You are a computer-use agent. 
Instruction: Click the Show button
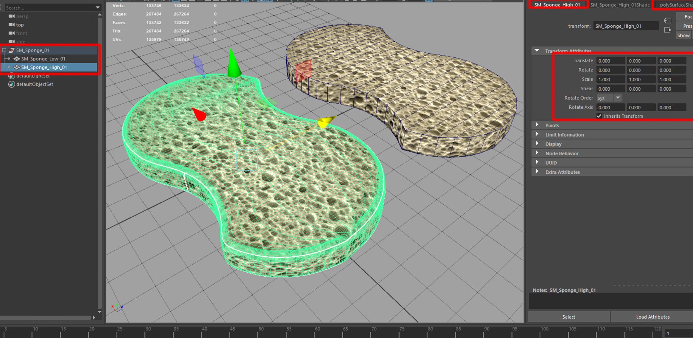(683, 35)
